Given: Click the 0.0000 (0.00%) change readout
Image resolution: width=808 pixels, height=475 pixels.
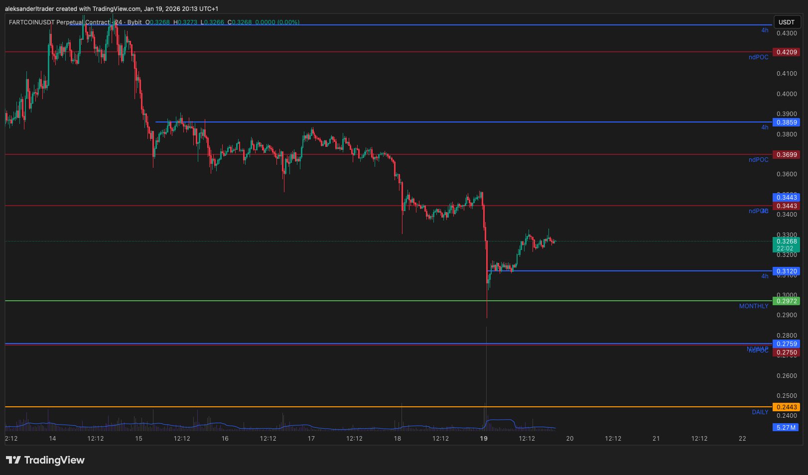Looking at the screenshot, I should [277, 22].
